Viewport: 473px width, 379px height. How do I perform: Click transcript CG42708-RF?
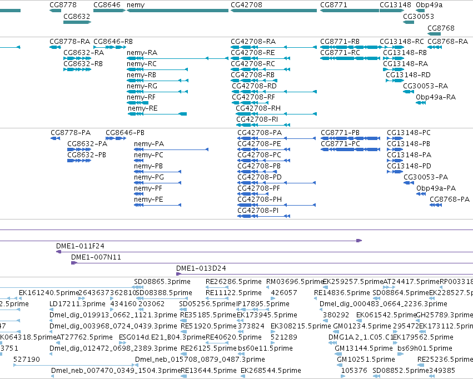tap(253, 97)
